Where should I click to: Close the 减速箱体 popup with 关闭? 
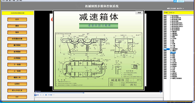pos(139,13)
